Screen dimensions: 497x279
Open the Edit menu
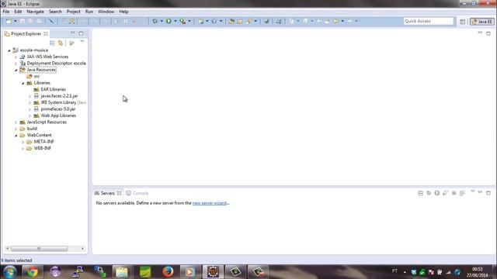click(18, 12)
